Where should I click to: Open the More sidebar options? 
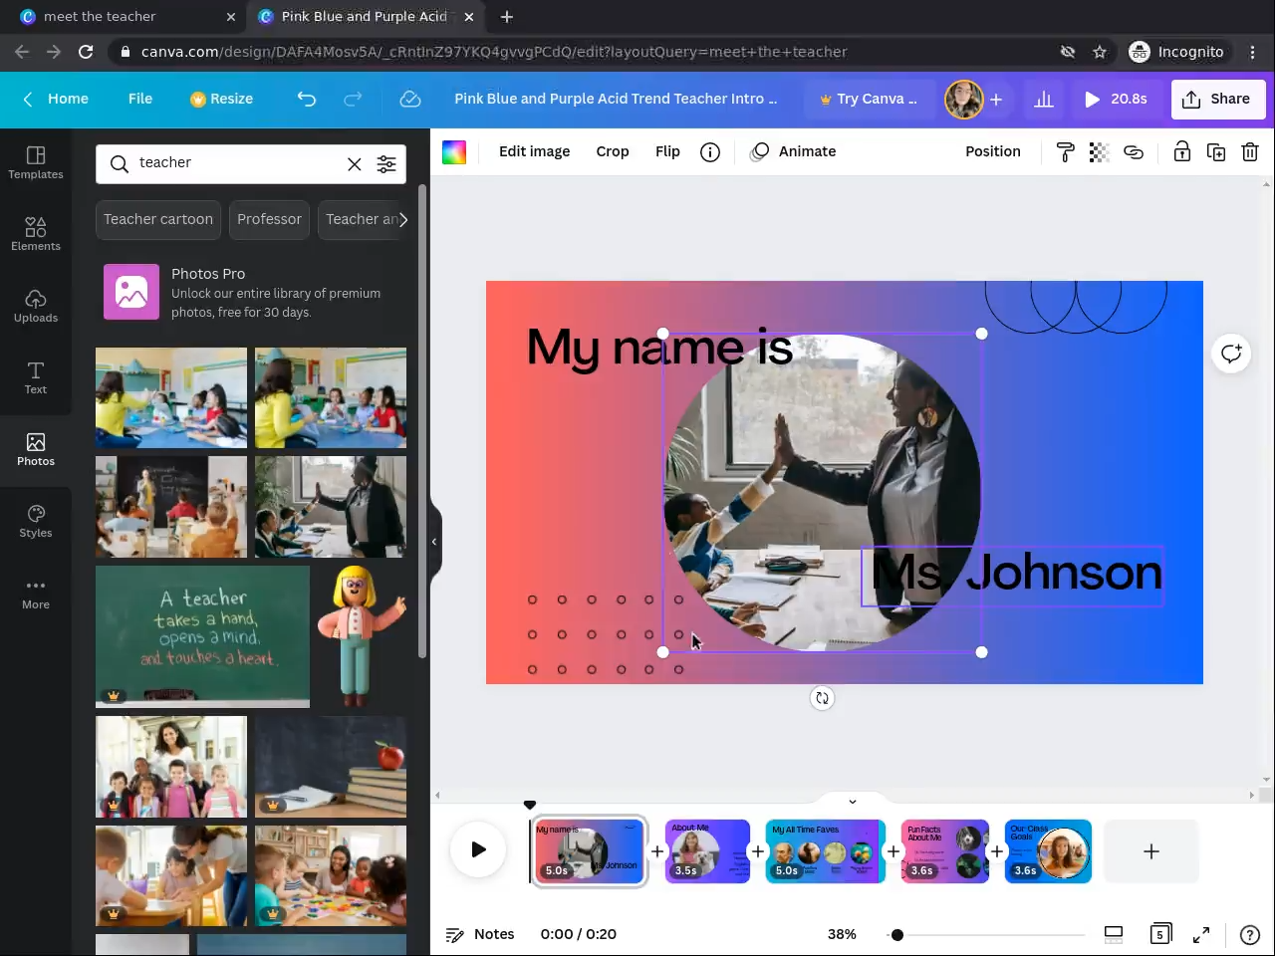coord(36,593)
